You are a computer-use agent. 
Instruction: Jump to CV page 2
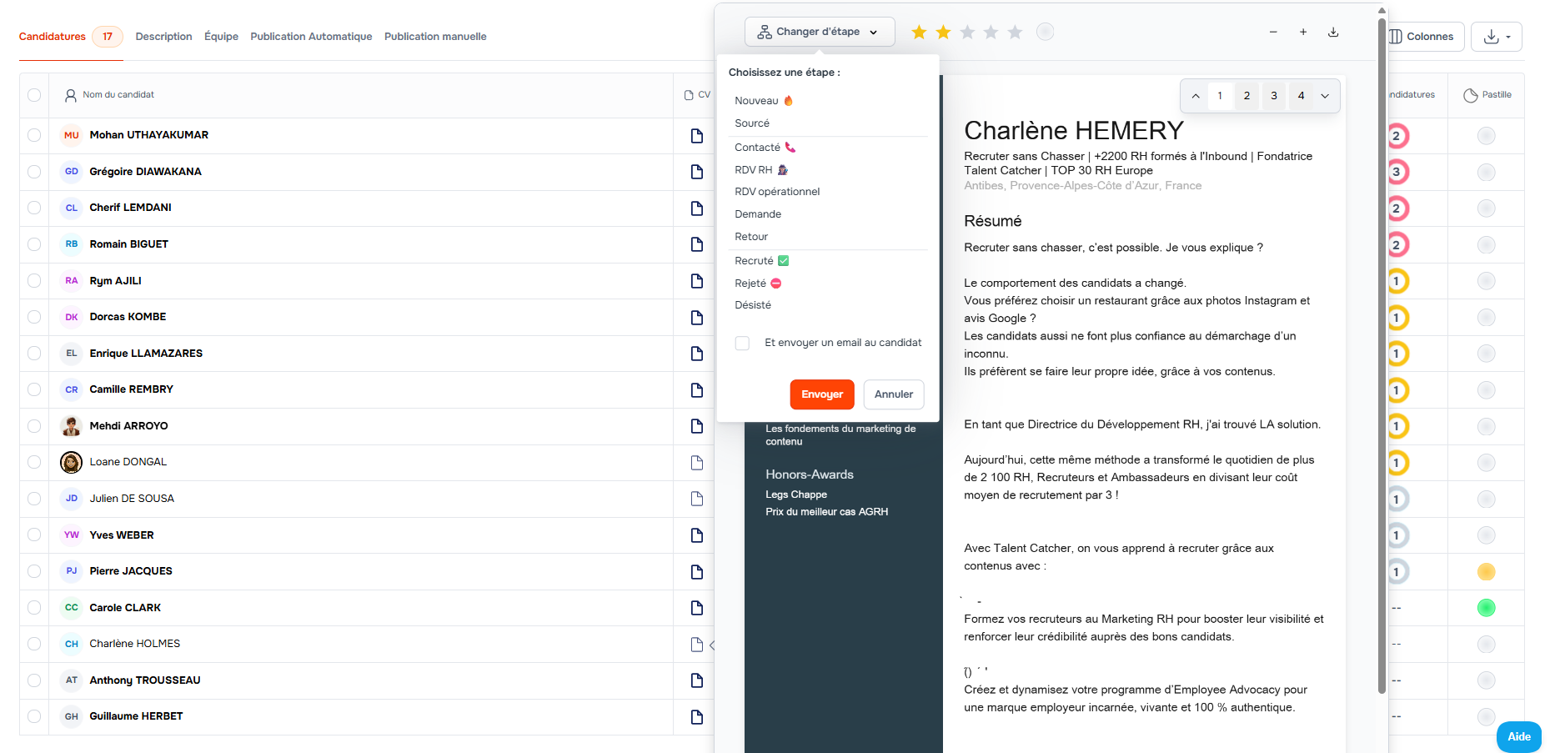(1247, 96)
